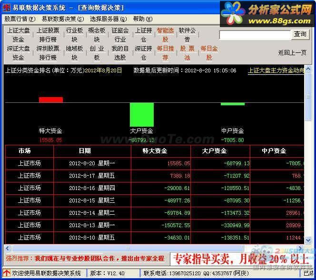Select row dated 2012-8-10 星期五
The height and width of the screenshot is (280, 316).
pyautogui.click(x=155, y=238)
